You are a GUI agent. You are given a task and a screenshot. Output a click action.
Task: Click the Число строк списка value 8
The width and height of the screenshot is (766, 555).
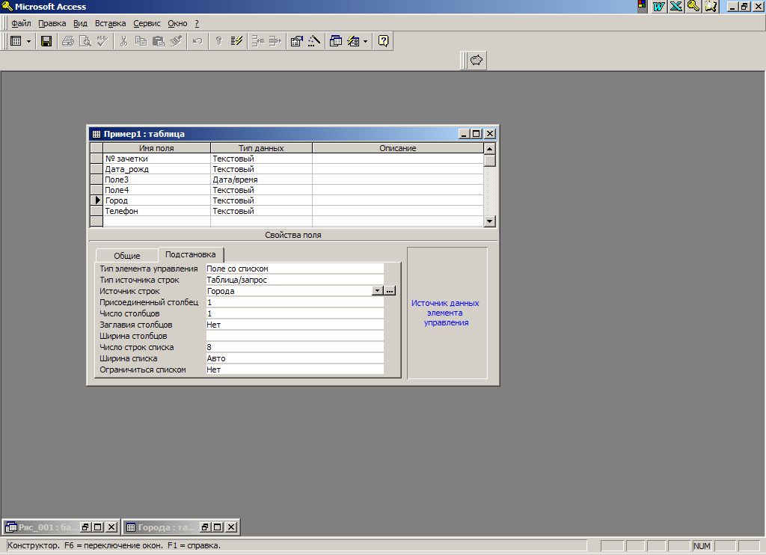tap(295, 347)
